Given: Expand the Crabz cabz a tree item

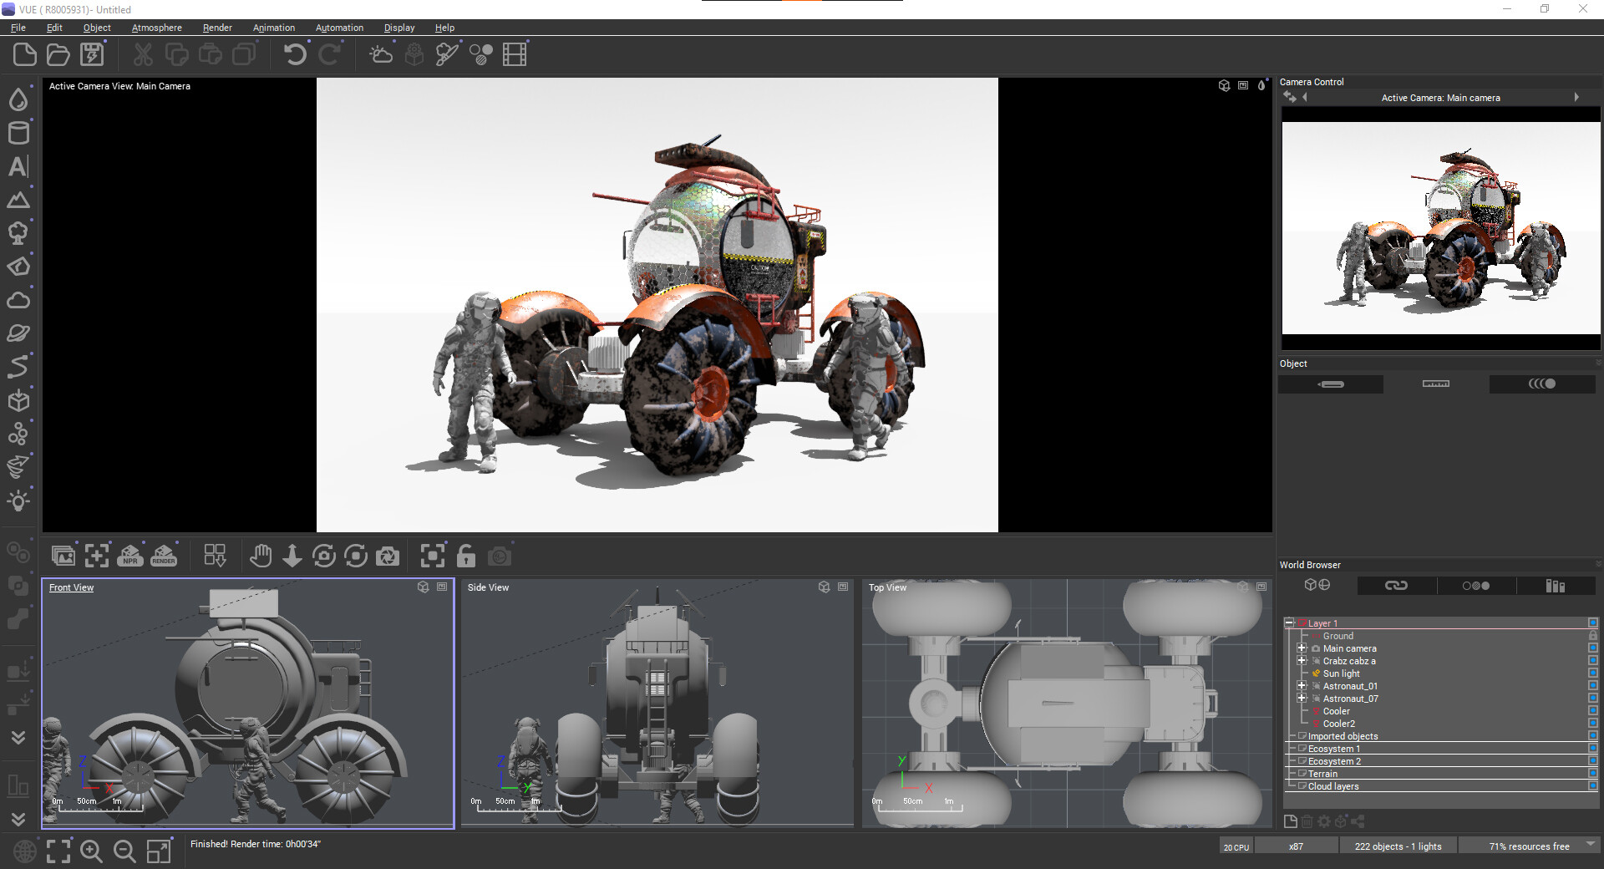Looking at the screenshot, I should click(x=1302, y=660).
